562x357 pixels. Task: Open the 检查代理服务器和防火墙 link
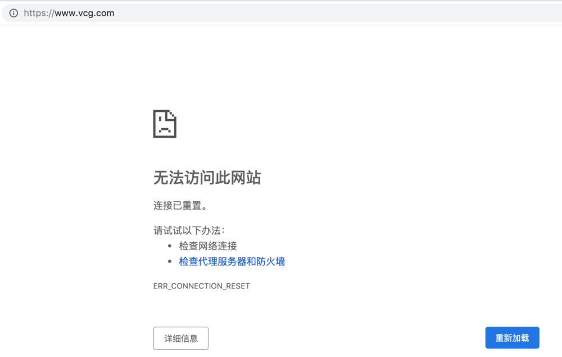pyautogui.click(x=232, y=261)
